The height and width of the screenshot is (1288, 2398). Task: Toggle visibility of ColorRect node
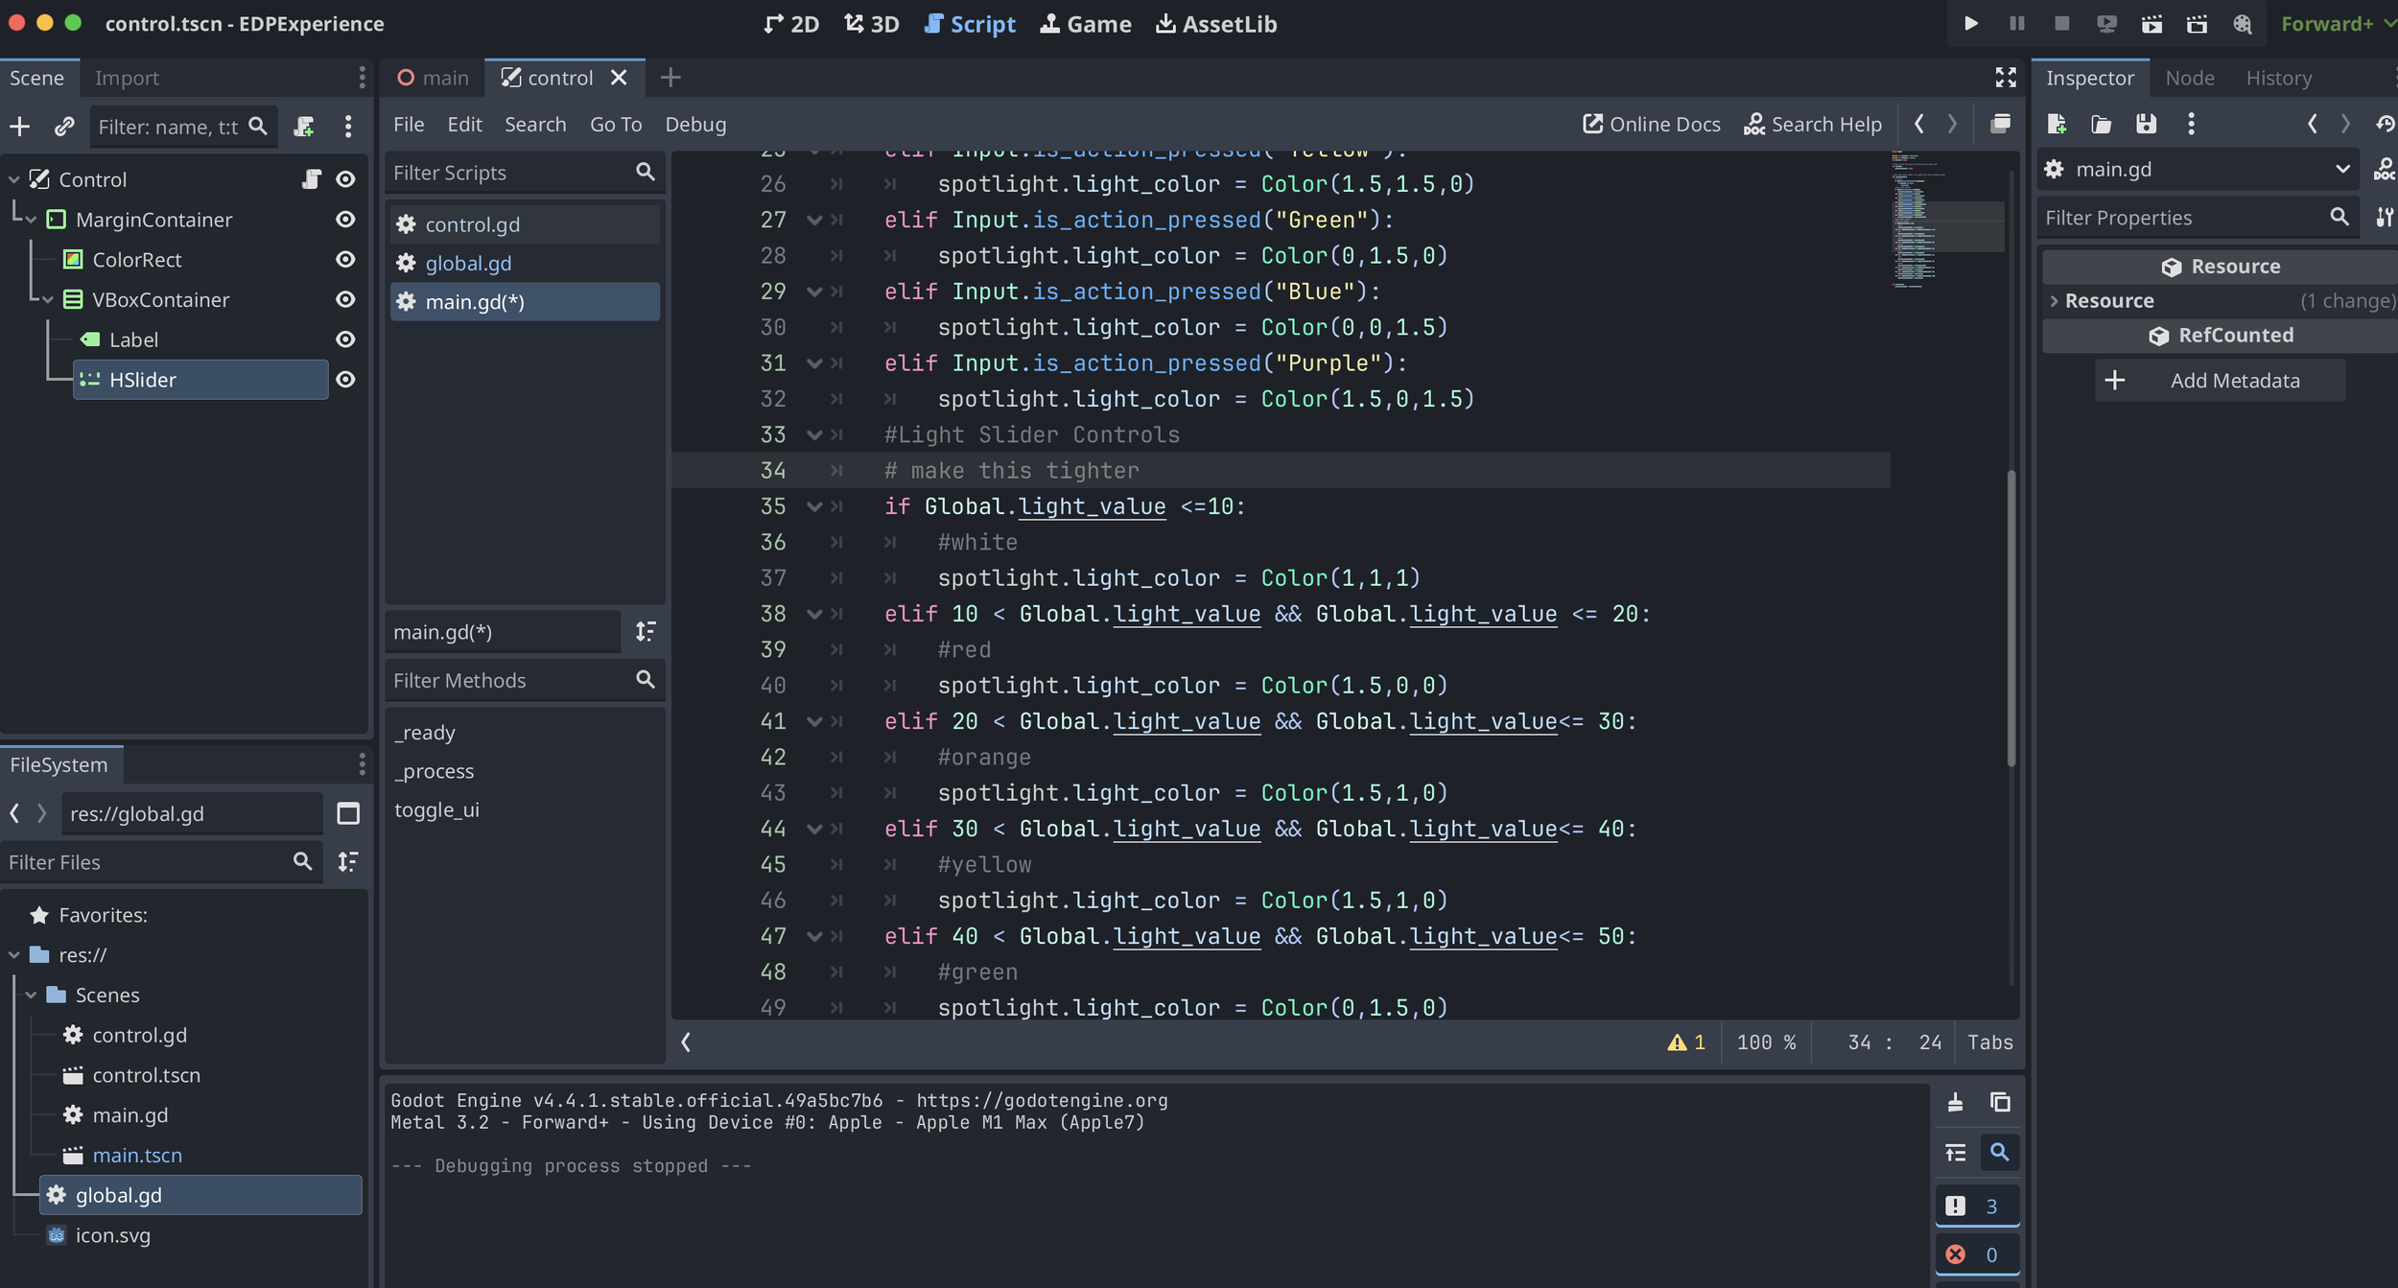(345, 259)
